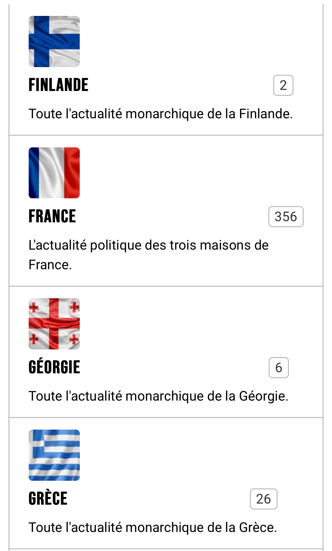
Task: Select the France card's empty area
Action: pyautogui.click(x=199, y=173)
